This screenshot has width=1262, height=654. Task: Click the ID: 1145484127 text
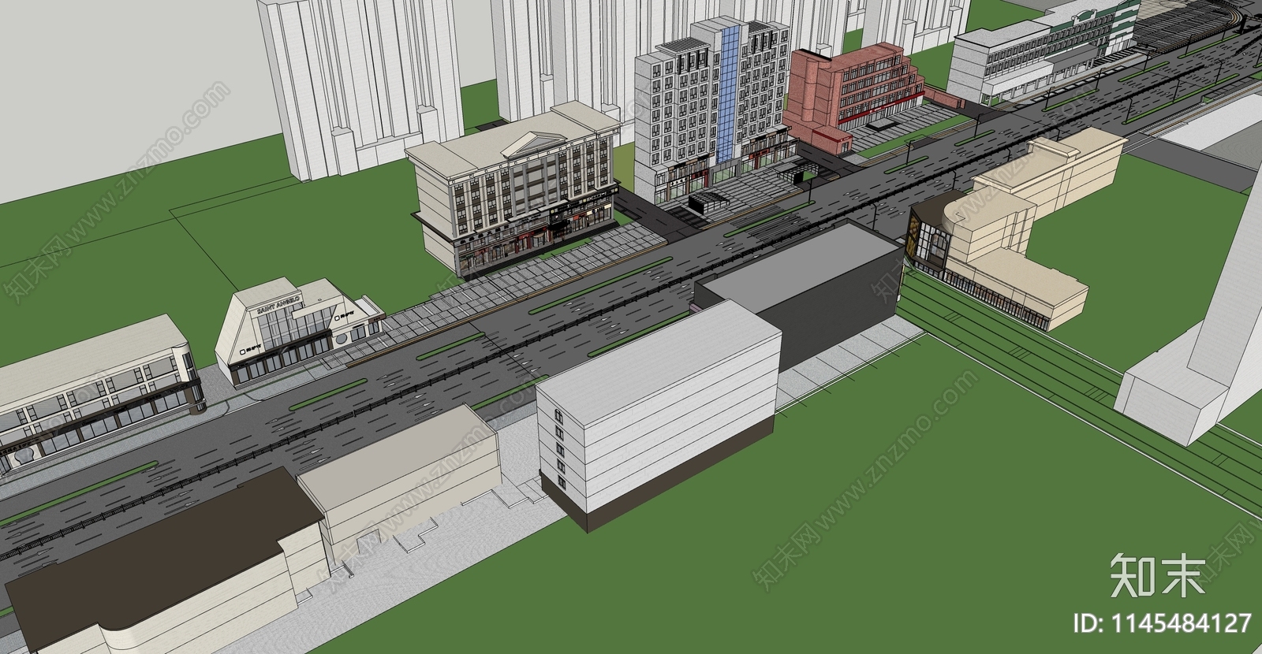[1163, 623]
